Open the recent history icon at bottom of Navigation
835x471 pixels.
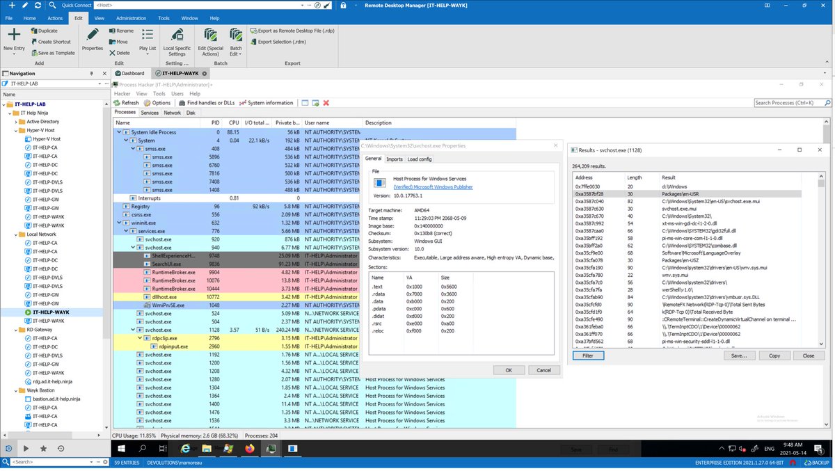point(61,449)
